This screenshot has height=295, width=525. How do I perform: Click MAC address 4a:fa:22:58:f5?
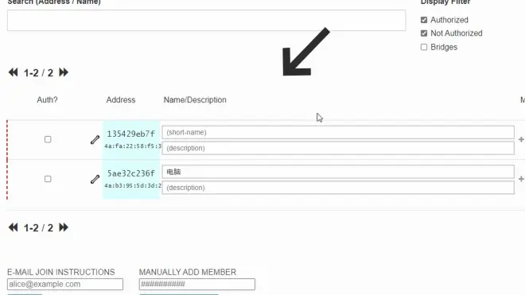tap(133, 146)
